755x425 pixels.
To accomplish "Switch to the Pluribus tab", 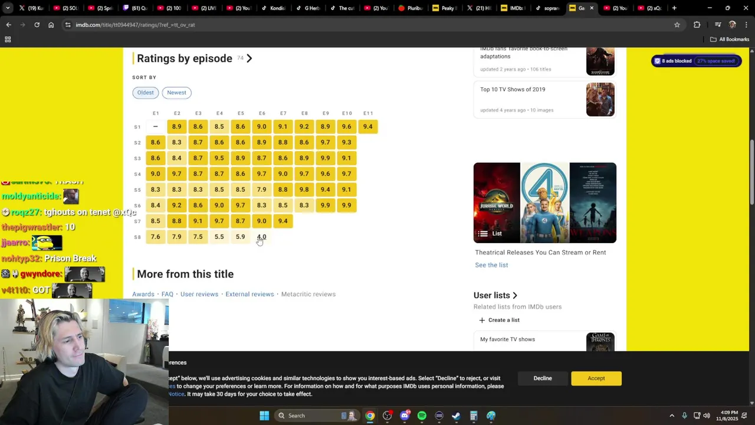I will tap(412, 8).
